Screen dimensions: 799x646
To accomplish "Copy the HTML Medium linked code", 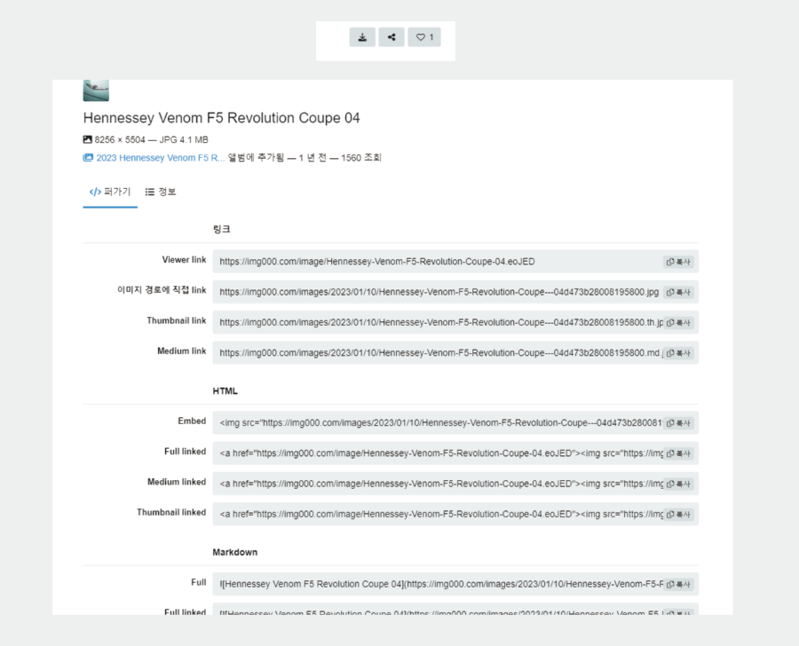I will pos(678,484).
